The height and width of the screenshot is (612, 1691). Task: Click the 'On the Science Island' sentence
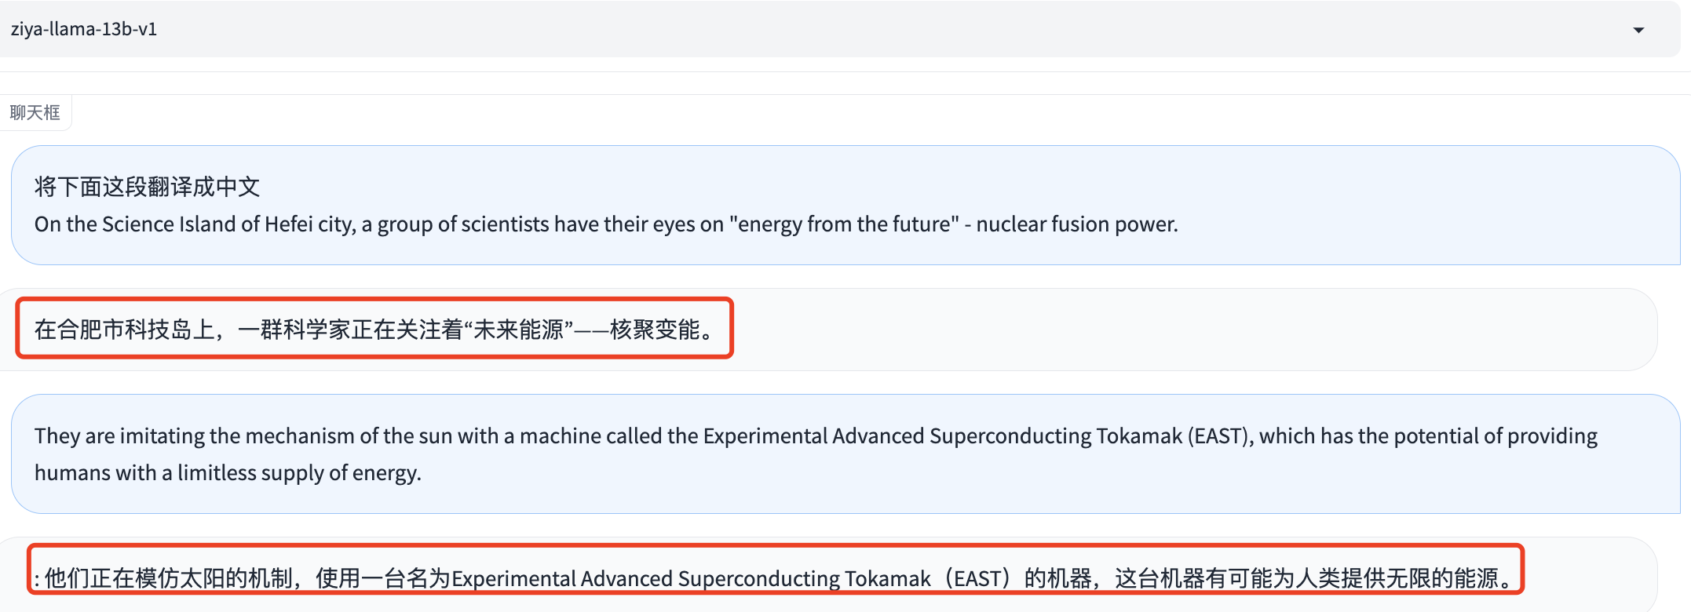(606, 224)
